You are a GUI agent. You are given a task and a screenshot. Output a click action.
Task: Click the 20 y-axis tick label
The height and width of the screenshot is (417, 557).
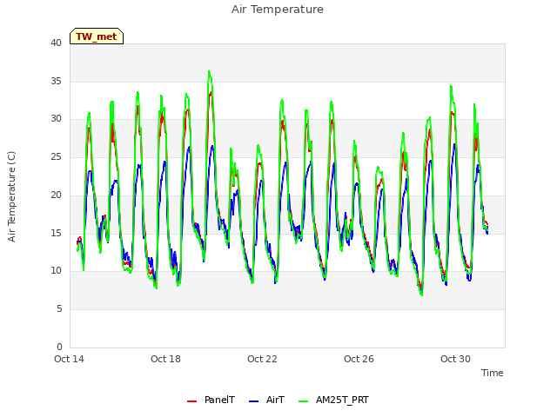56,195
